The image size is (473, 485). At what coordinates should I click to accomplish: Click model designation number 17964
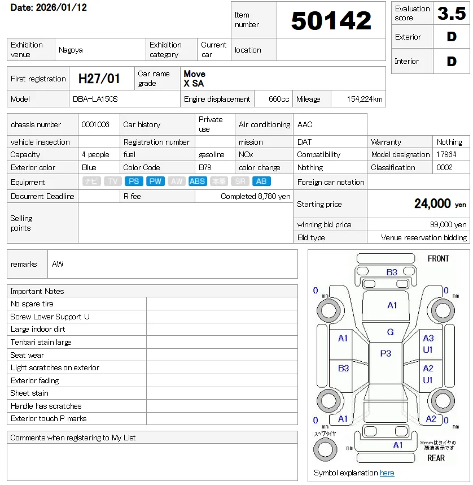(x=446, y=154)
